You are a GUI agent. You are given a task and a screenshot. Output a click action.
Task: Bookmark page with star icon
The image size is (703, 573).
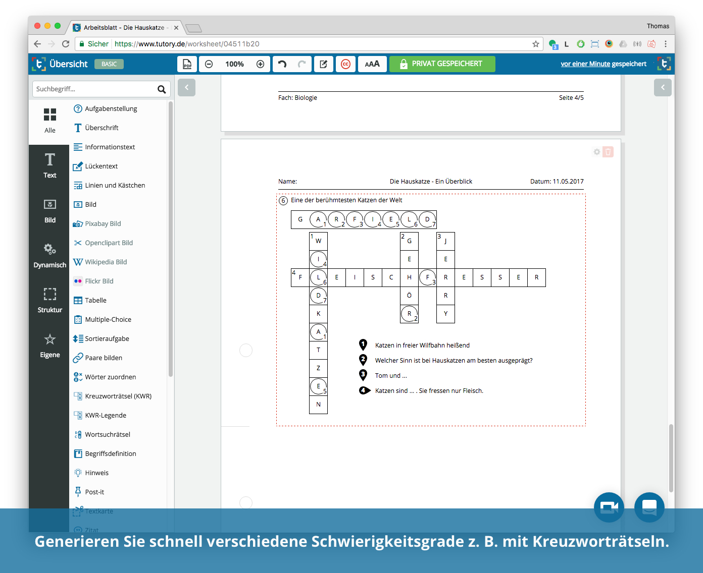tap(536, 44)
